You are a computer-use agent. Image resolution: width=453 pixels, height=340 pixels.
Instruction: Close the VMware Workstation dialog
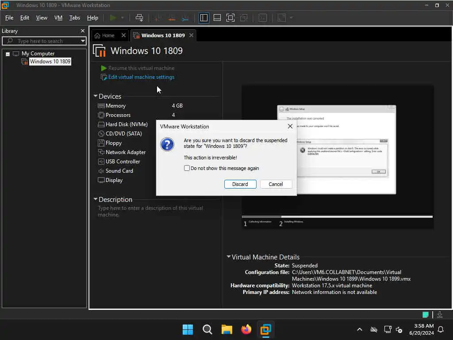(290, 126)
